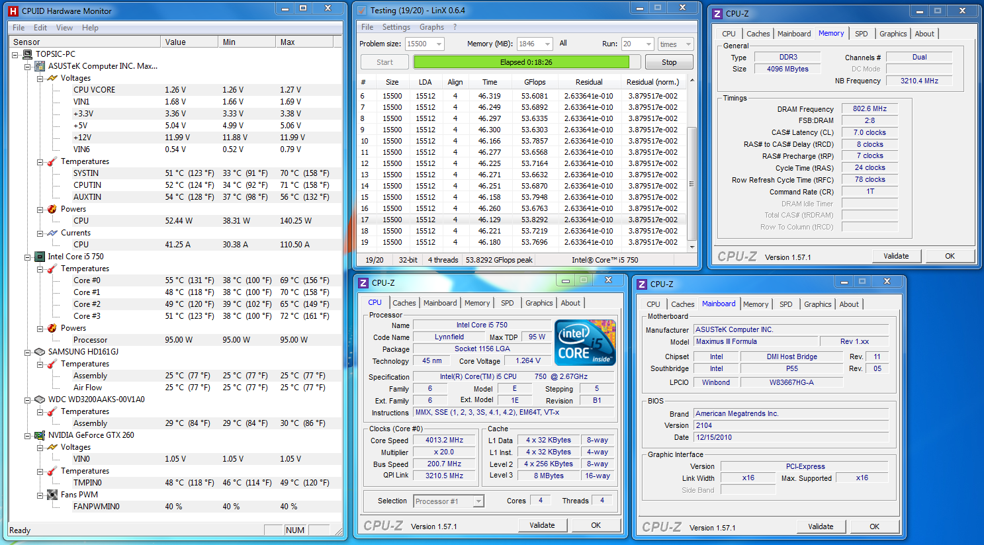Click the Intel Core i5 750 processor icon
Viewport: 984px width, 545px height.
point(40,257)
